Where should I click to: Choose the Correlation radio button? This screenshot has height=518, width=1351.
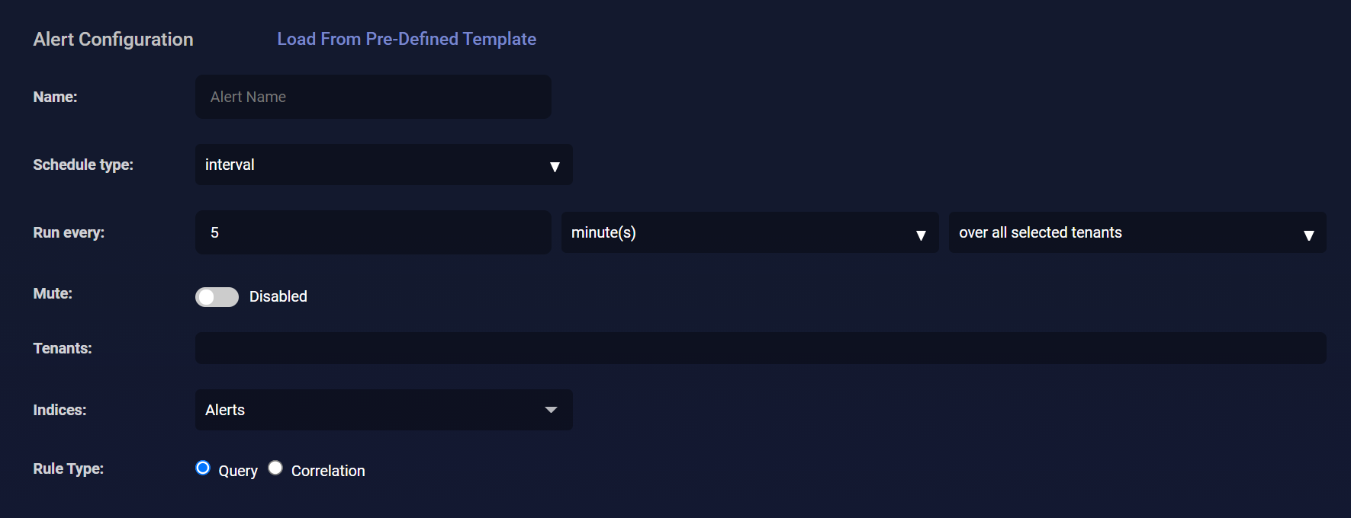[x=275, y=468]
